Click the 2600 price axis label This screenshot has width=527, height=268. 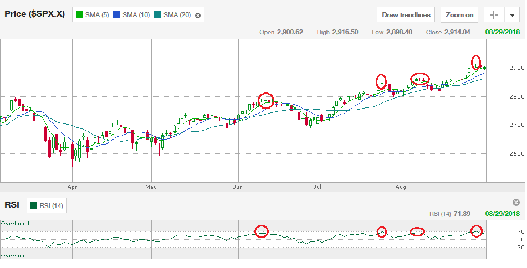point(517,154)
